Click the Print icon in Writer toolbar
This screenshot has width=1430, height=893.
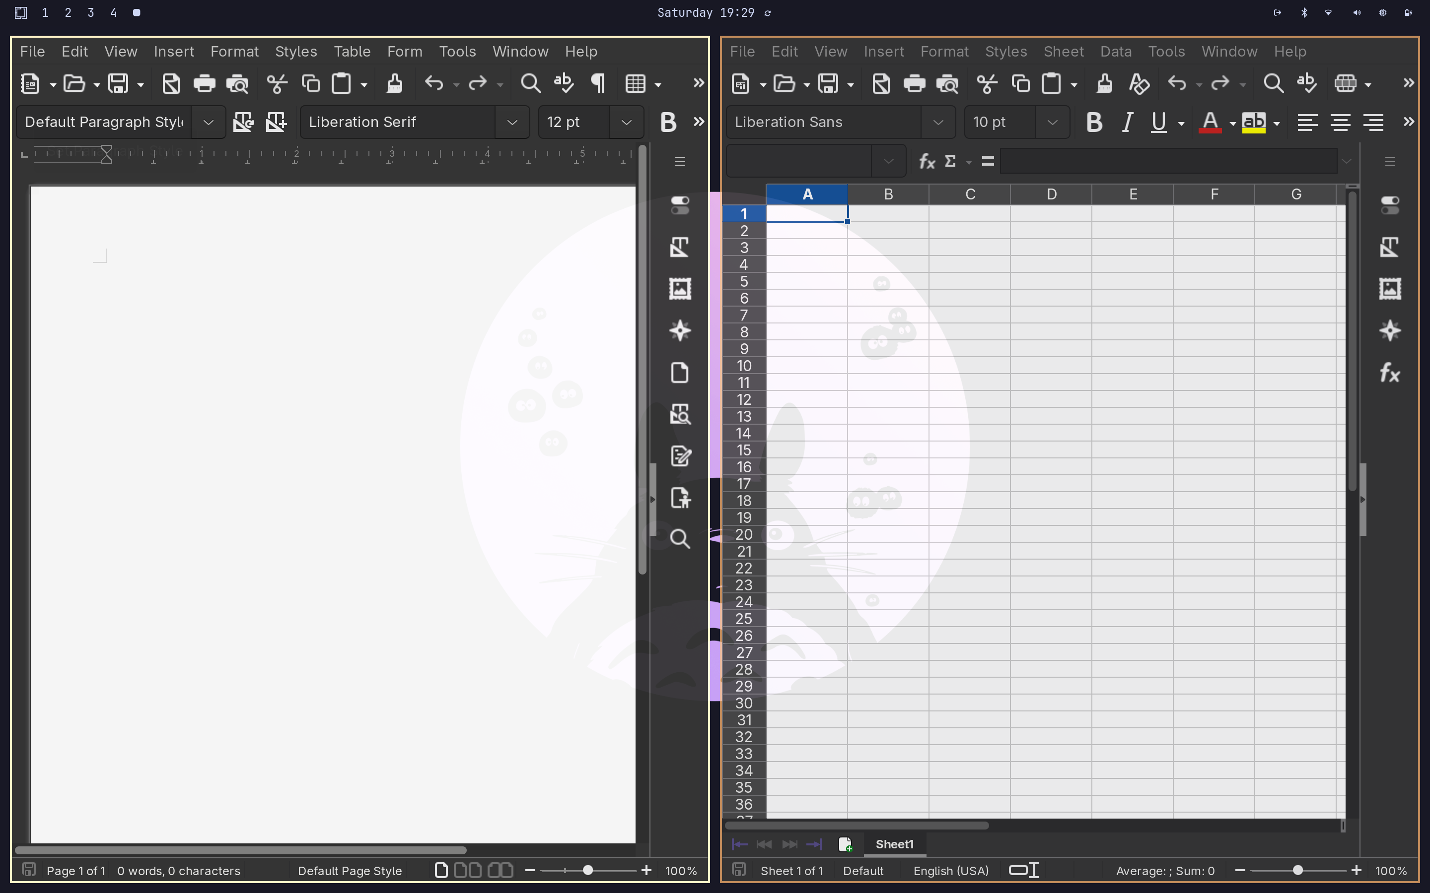point(204,84)
